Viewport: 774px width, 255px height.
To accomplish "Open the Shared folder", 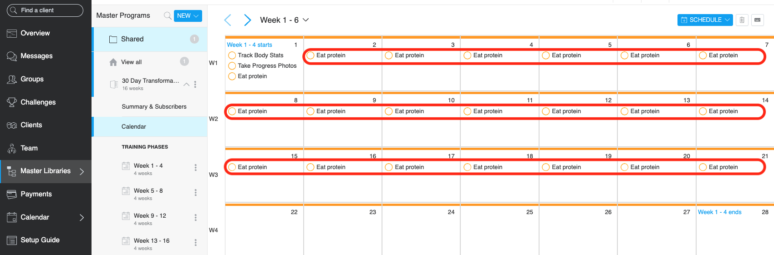I will coord(132,39).
